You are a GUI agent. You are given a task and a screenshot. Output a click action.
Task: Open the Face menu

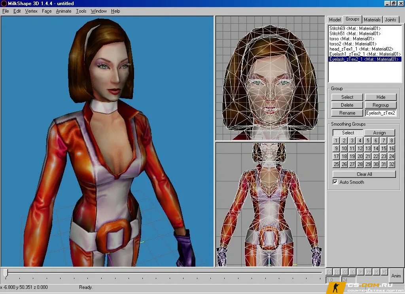pyautogui.click(x=47, y=11)
